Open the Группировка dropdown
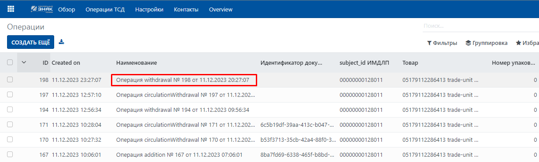 (487, 43)
